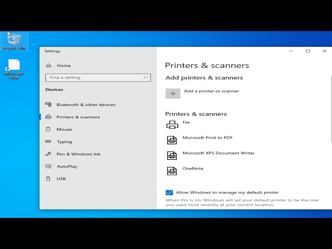Uncheck Allow Windows to manage my default printer

(x=169, y=192)
